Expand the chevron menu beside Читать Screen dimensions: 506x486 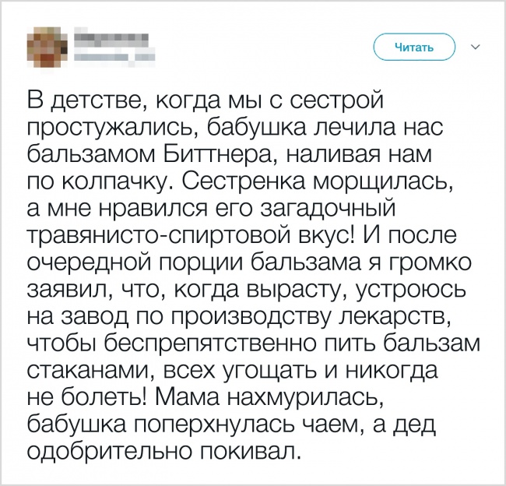(x=476, y=48)
